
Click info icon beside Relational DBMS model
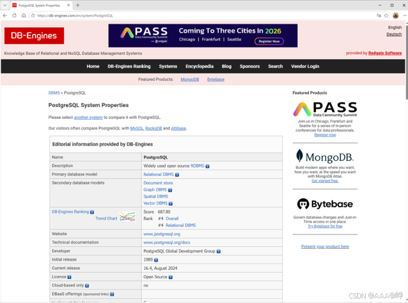pyautogui.click(x=177, y=175)
